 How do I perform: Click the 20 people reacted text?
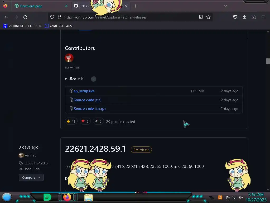pyautogui.click(x=120, y=122)
